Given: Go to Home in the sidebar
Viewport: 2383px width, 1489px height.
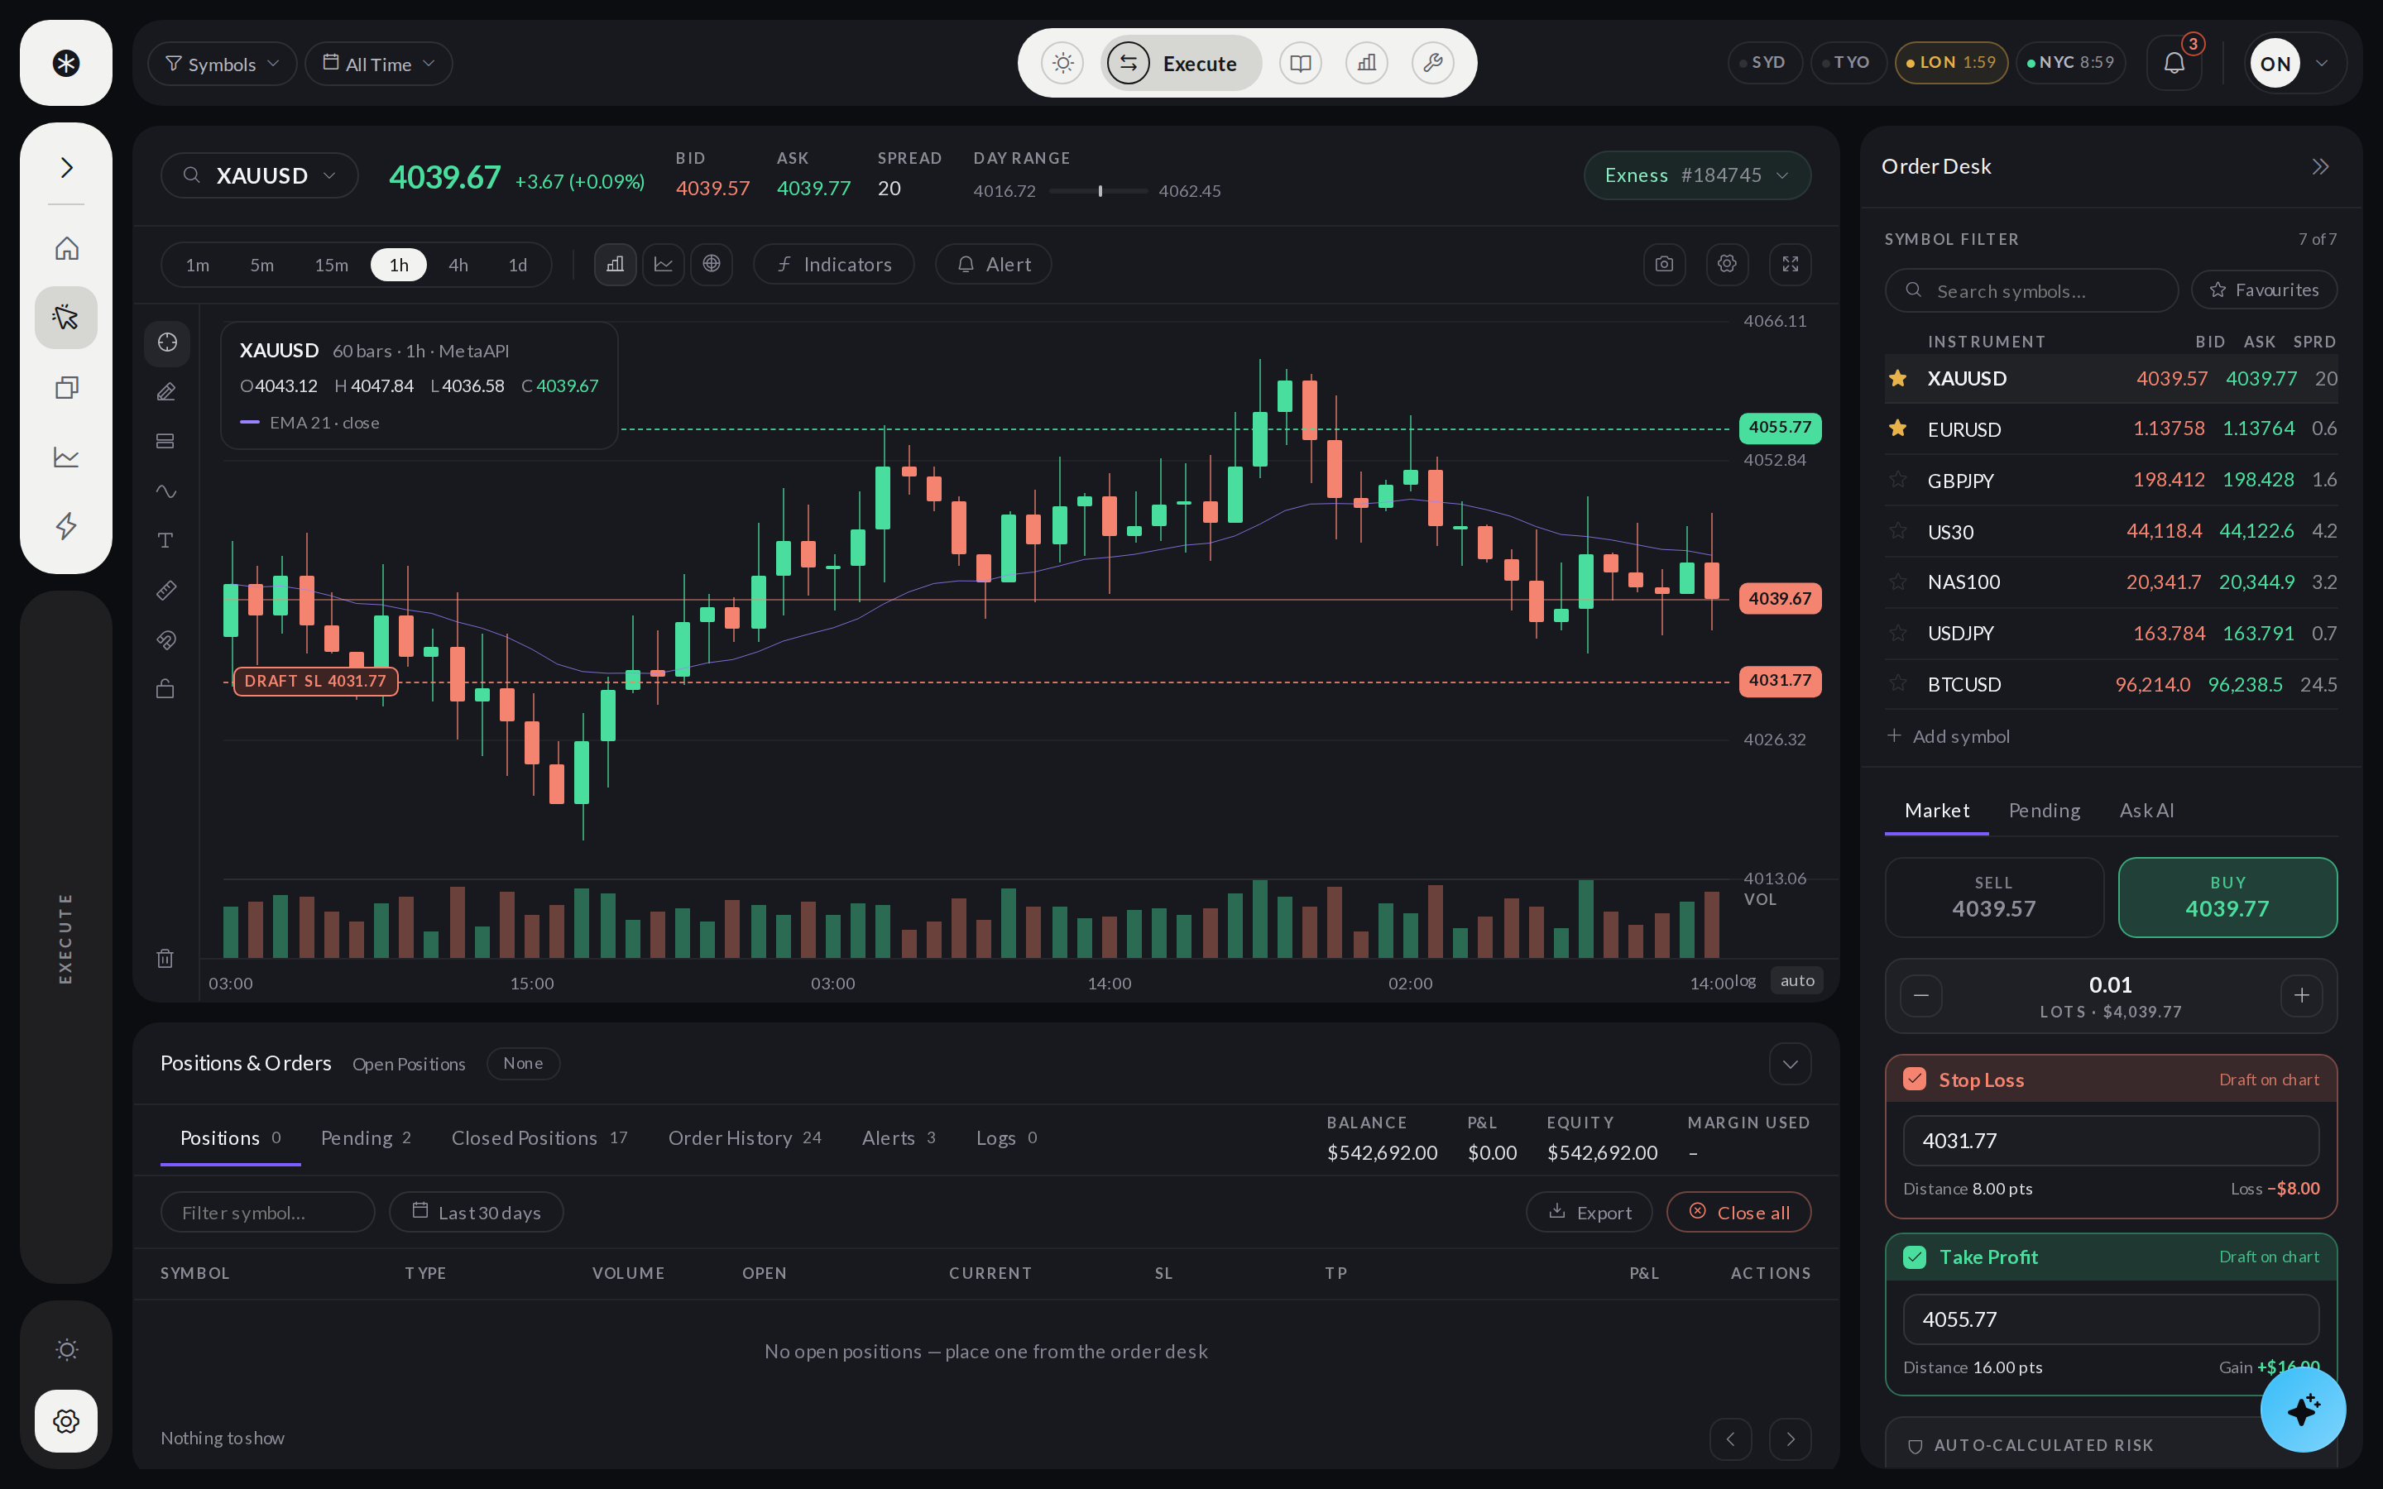Looking at the screenshot, I should click(x=66, y=248).
